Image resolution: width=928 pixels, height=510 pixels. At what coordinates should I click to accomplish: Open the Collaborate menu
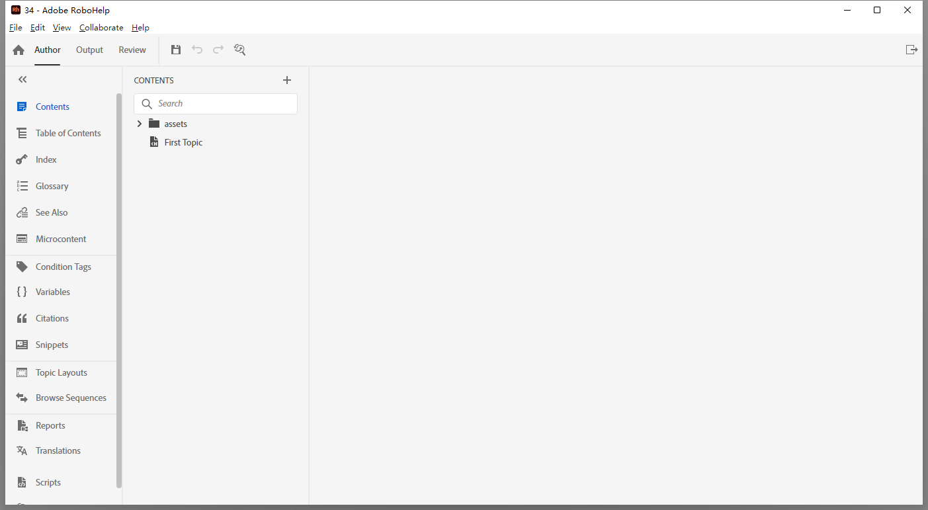point(101,28)
